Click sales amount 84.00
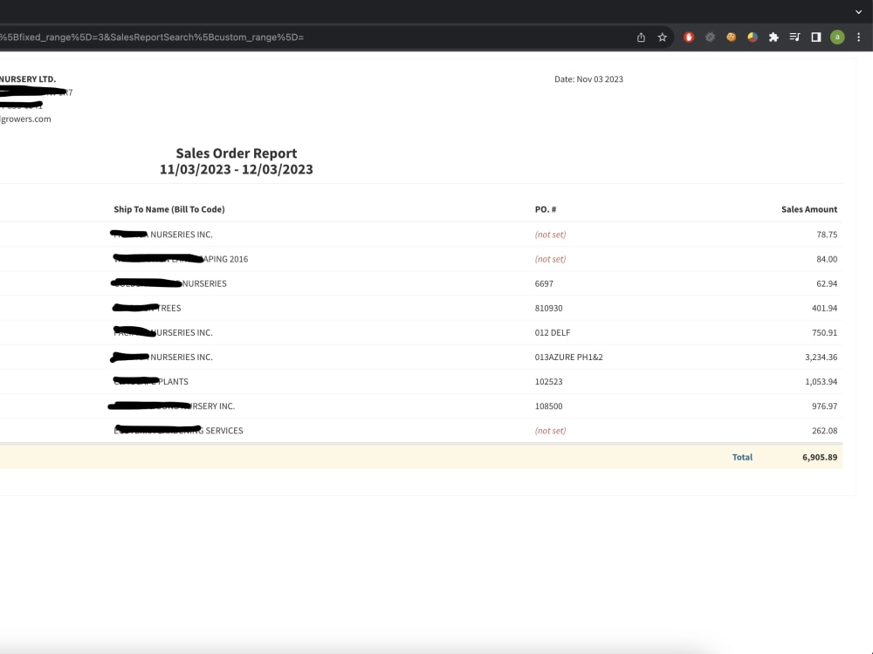873x654 pixels. point(827,259)
